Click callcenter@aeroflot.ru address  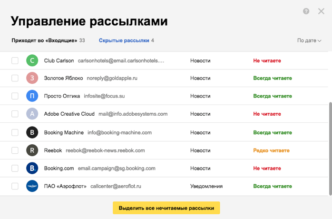116,186
